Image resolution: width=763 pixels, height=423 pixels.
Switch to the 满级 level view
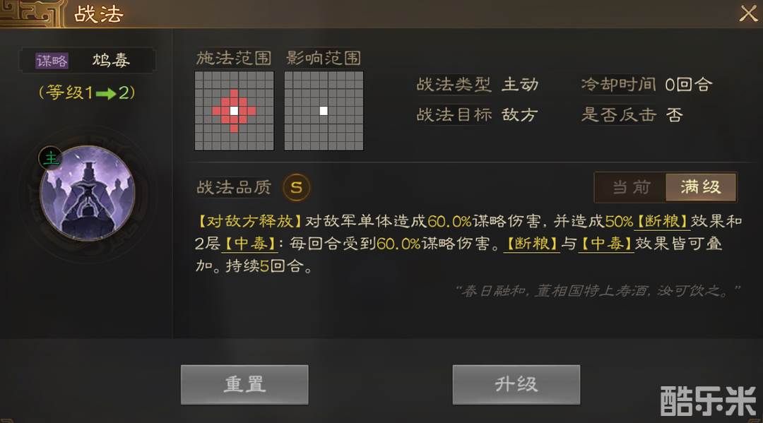pyautogui.click(x=701, y=187)
